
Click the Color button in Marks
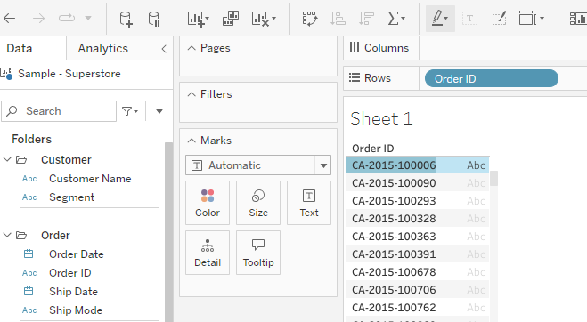click(x=208, y=203)
